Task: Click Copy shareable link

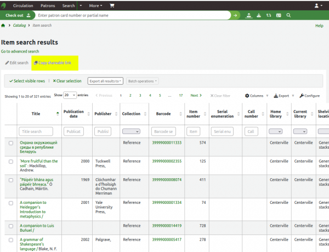Action: point(53,63)
